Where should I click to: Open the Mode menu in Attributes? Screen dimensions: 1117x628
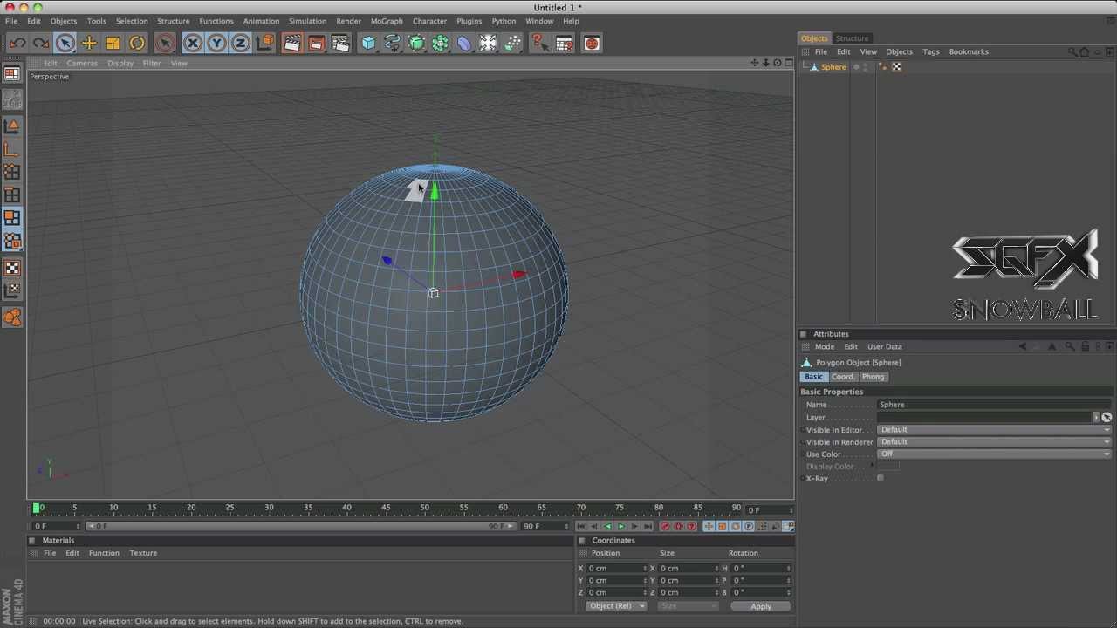tap(825, 346)
